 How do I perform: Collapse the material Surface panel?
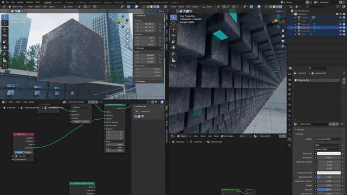[300, 134]
